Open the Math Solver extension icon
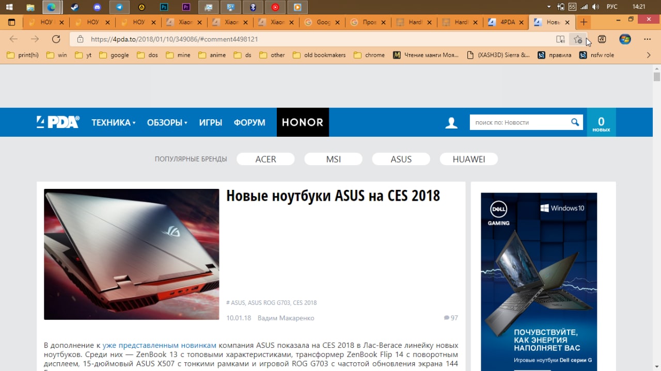This screenshot has width=661, height=371. click(602, 39)
